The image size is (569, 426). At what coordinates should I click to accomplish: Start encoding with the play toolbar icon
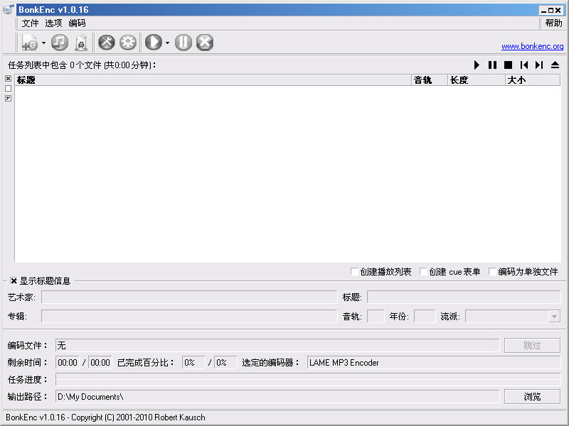pos(154,43)
